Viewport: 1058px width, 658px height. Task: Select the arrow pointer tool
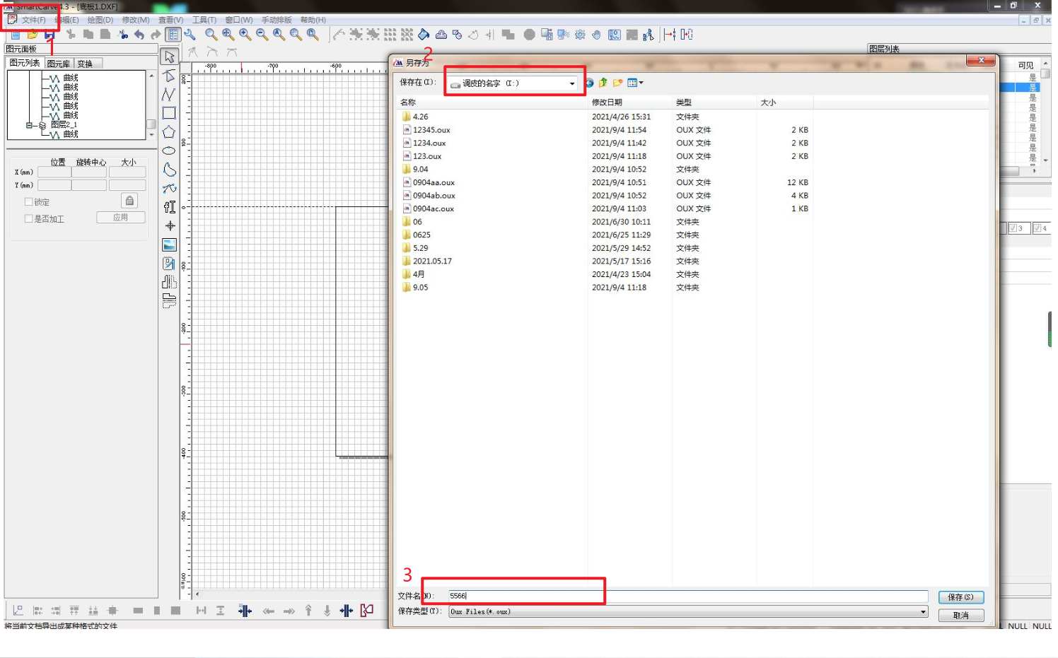coord(169,57)
